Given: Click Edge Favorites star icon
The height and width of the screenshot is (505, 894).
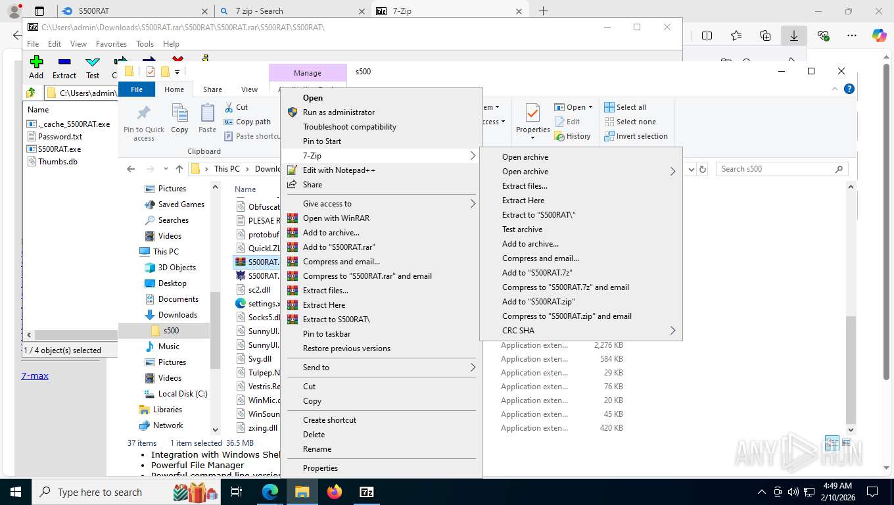Looking at the screenshot, I should coord(736,36).
